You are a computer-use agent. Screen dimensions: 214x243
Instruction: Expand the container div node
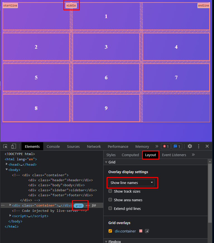click(x=10, y=205)
